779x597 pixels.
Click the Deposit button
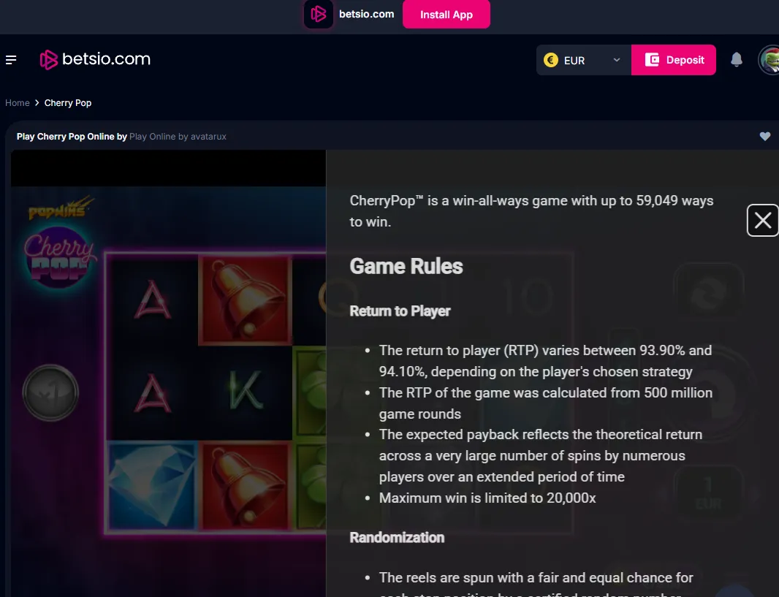coord(673,60)
